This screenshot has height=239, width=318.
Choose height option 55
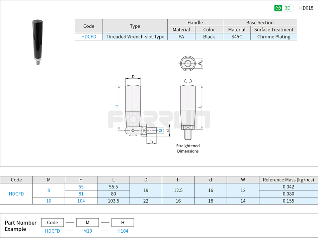[81, 187]
